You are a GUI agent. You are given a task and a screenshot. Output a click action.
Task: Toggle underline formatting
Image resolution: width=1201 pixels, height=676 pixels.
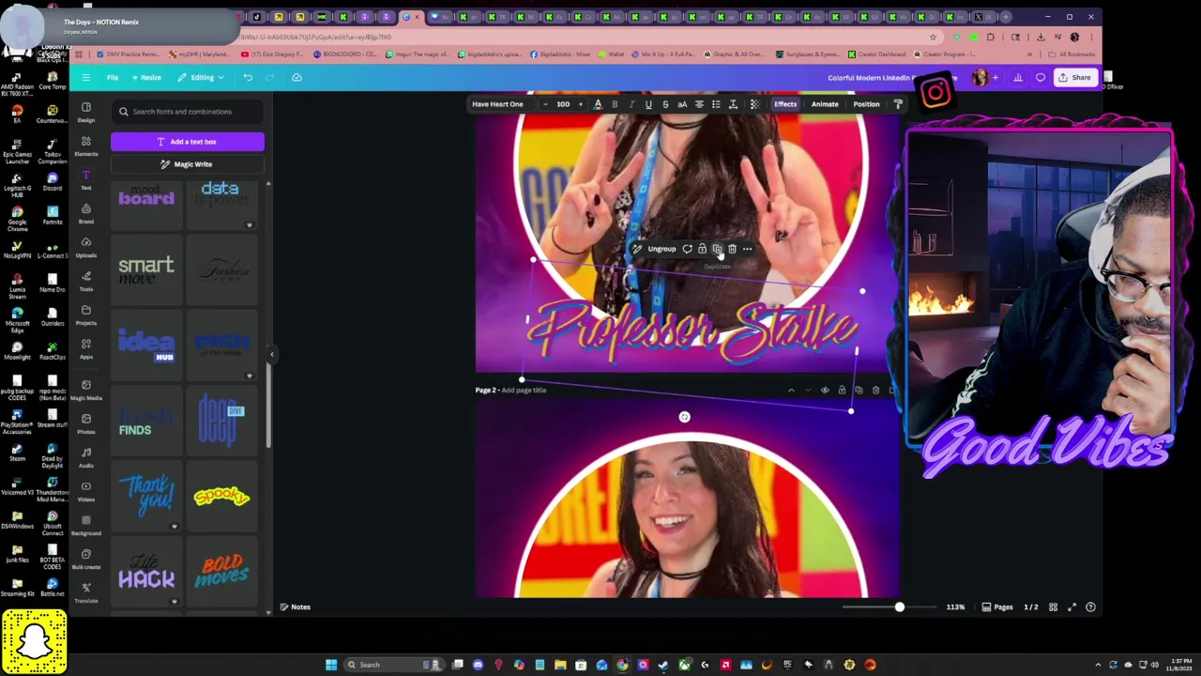coord(648,104)
